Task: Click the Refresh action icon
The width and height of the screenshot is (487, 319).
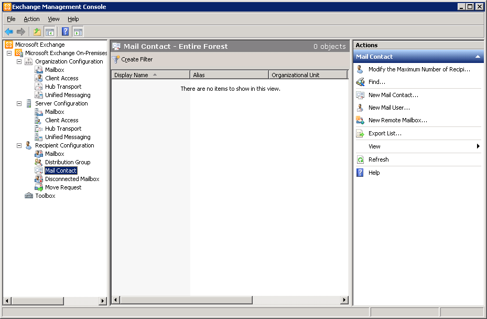Action: tap(360, 159)
